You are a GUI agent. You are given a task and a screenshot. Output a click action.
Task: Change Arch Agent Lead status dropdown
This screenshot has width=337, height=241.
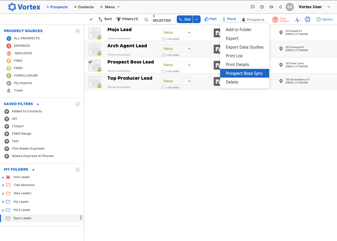(176, 49)
